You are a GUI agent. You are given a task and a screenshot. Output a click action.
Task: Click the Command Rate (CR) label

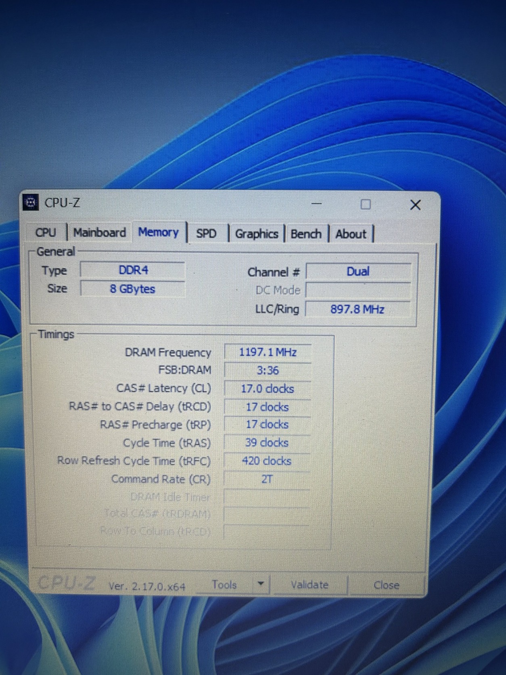coord(161,479)
